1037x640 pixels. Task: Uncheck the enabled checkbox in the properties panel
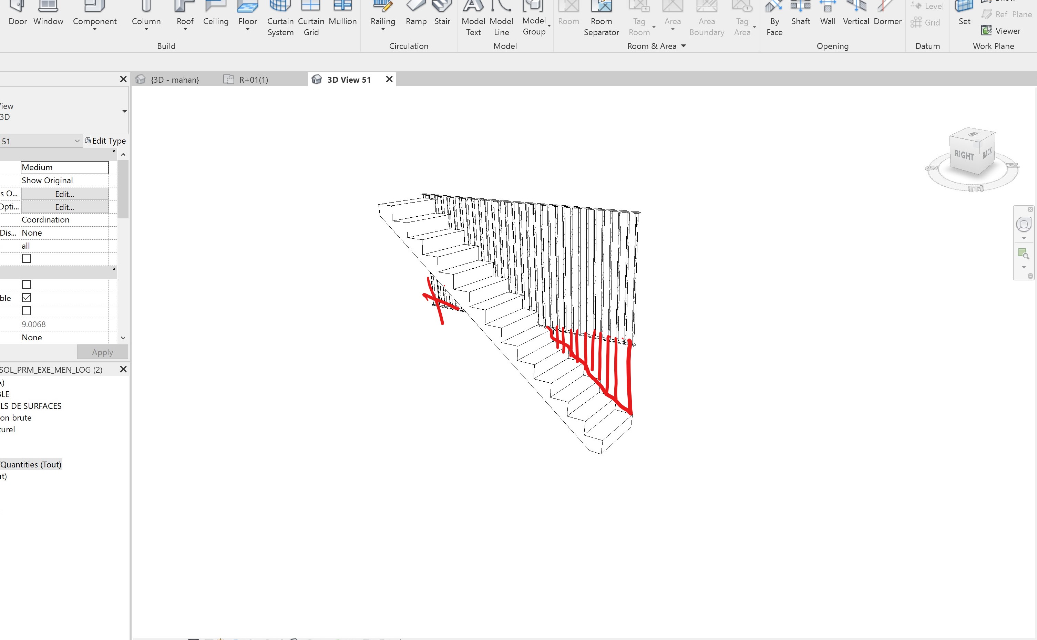(27, 298)
